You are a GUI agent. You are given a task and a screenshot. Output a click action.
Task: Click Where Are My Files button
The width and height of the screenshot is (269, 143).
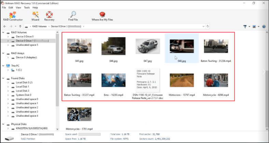pyautogui.click(x=102, y=16)
